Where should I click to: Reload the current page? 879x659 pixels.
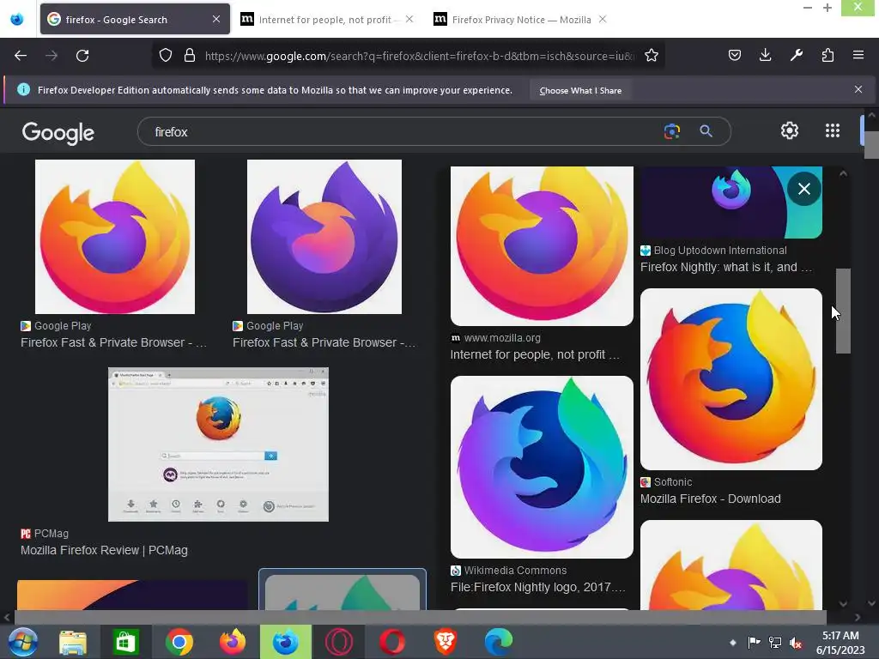[82, 56]
